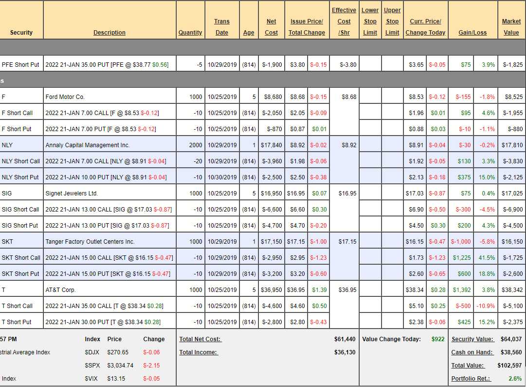Click the Annaly Capital Management Inc. cell
This screenshot has width=526, height=387.
click(x=82, y=145)
